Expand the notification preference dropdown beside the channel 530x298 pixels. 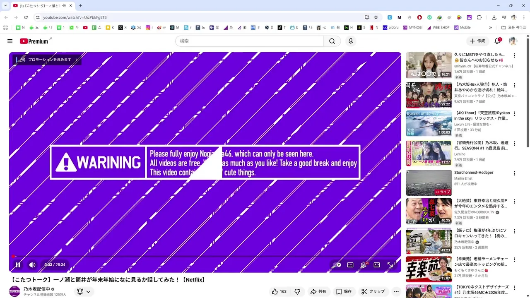click(x=84, y=291)
